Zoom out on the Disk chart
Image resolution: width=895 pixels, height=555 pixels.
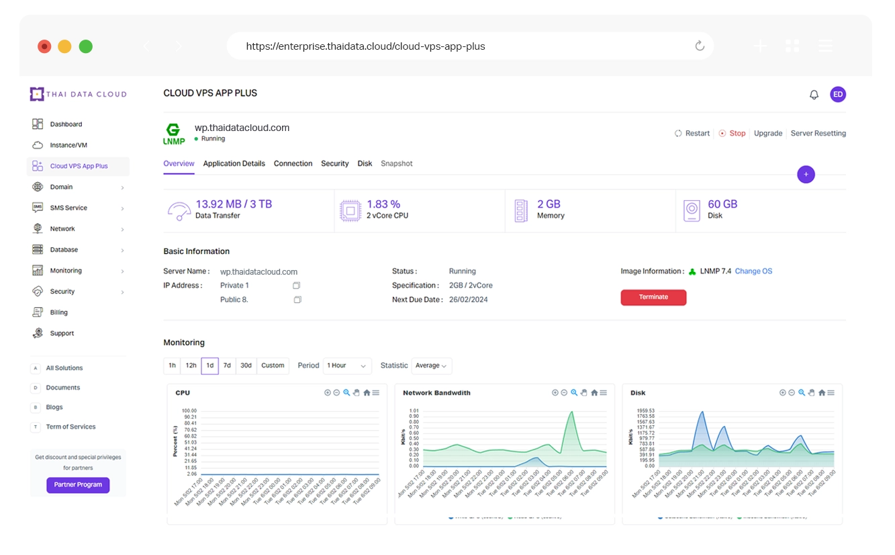click(792, 393)
